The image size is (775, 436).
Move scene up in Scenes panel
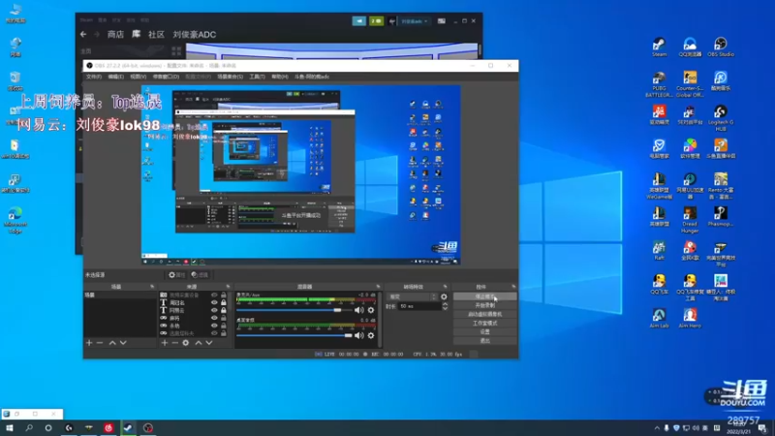[112, 343]
